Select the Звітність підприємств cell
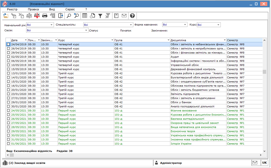The image size is (271, 168). 198,94
